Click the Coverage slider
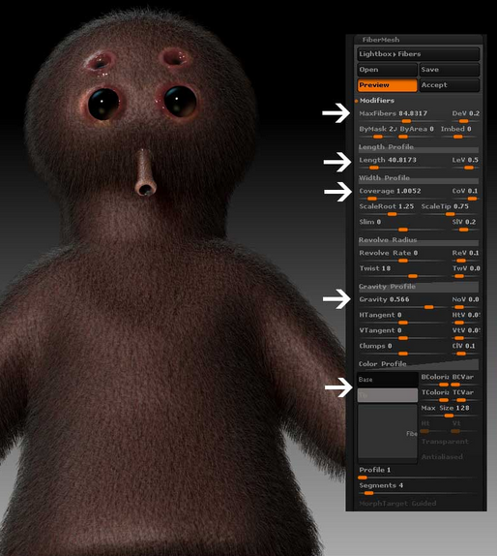The image size is (497, 556). [x=402, y=194]
